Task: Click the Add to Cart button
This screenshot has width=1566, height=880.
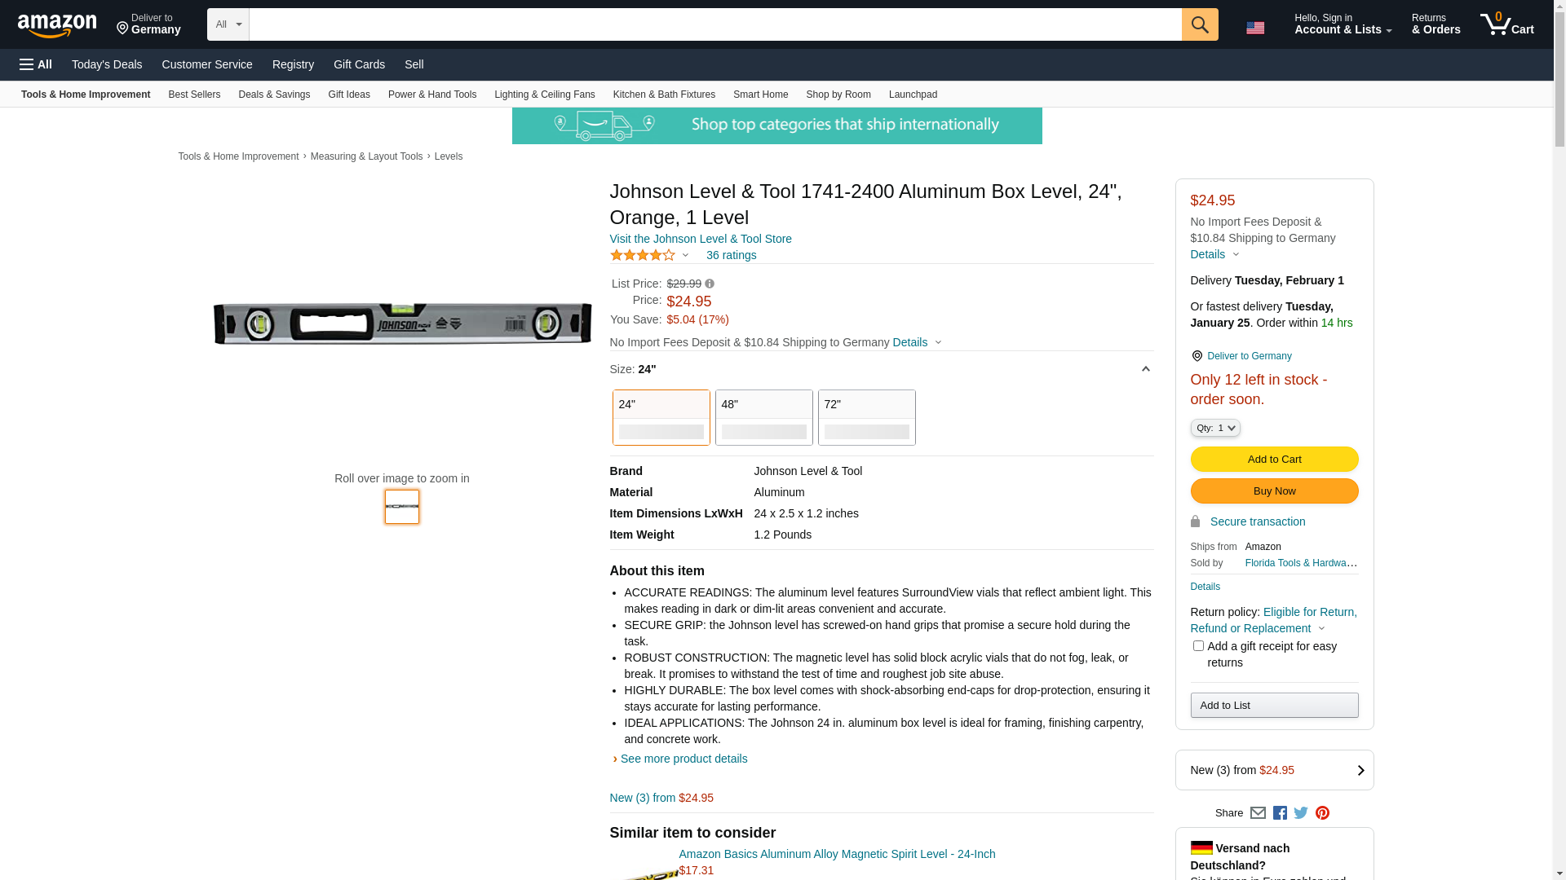Action: (x=1274, y=459)
